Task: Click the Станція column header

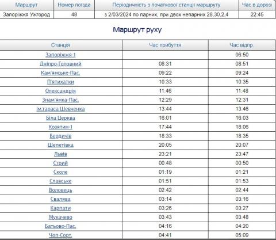Action: 60,45
